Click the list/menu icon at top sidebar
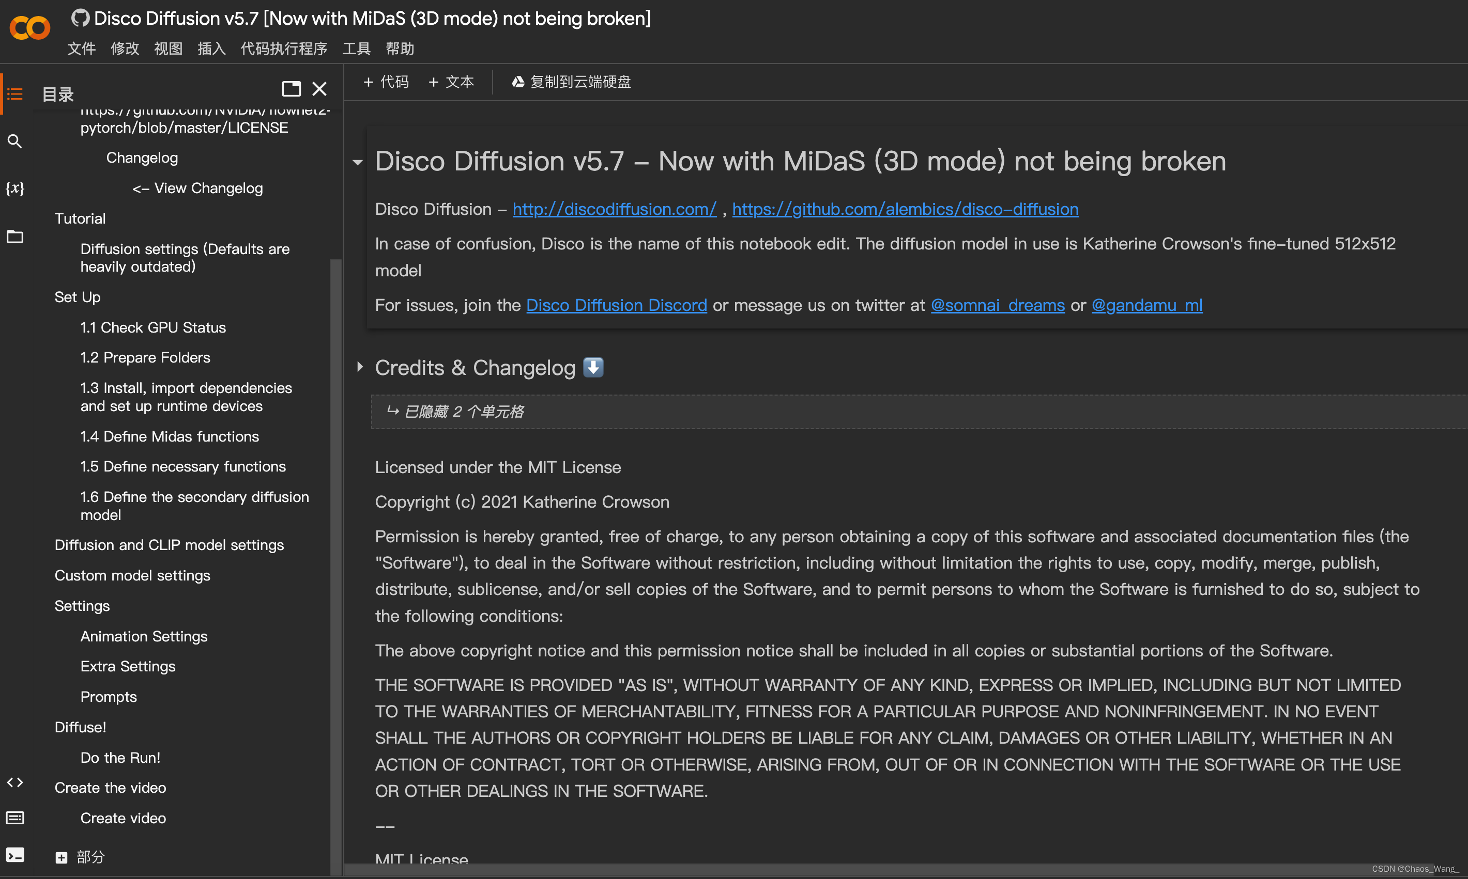Screen dimensions: 1468x879 pyautogui.click(x=16, y=94)
